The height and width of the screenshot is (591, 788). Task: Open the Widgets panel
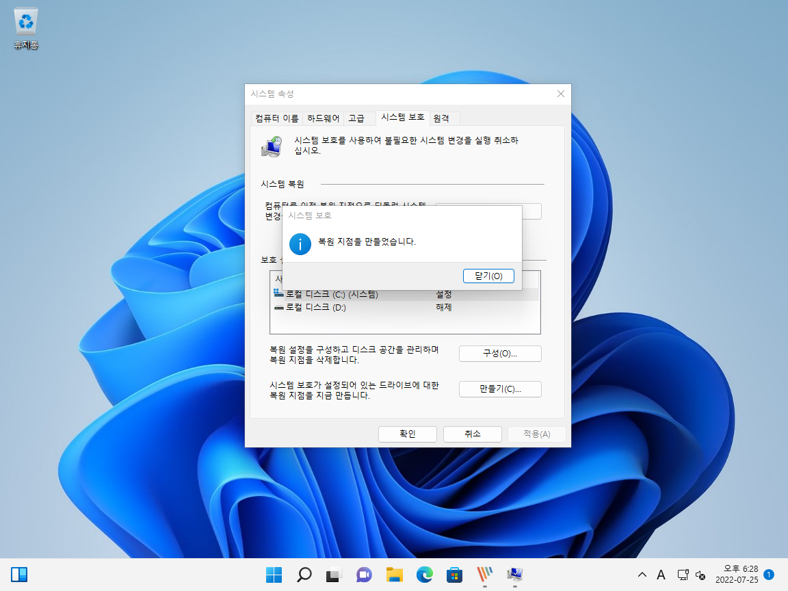coord(19,575)
